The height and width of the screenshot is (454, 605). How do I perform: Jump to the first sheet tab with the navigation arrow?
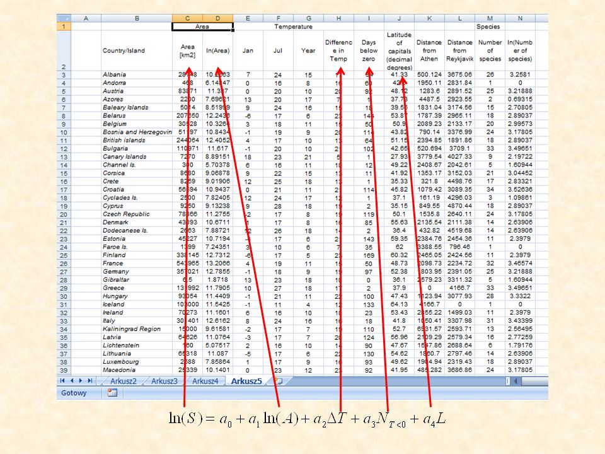point(62,381)
